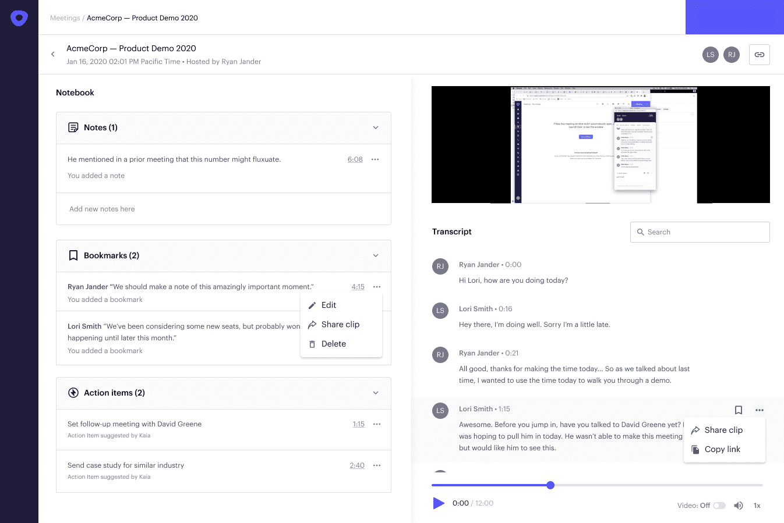Go to Meetings breadcrumb link
Image resolution: width=784 pixels, height=523 pixels.
(x=65, y=18)
